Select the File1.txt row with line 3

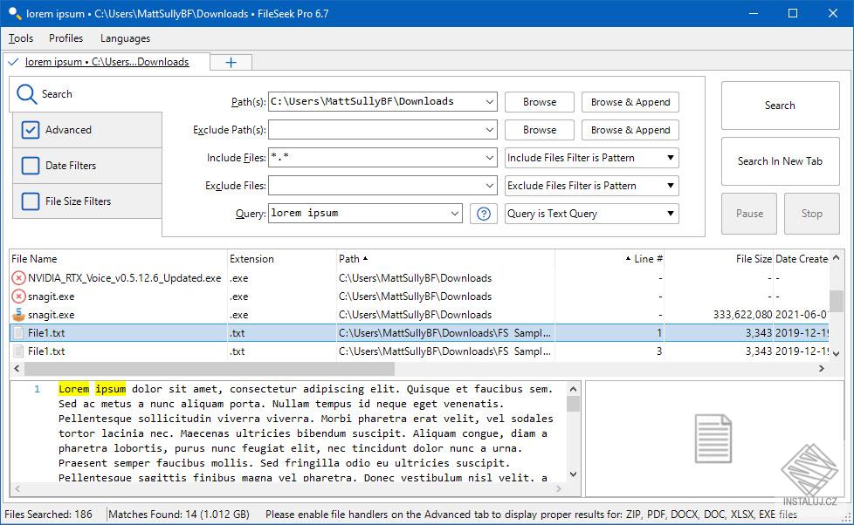click(419, 351)
